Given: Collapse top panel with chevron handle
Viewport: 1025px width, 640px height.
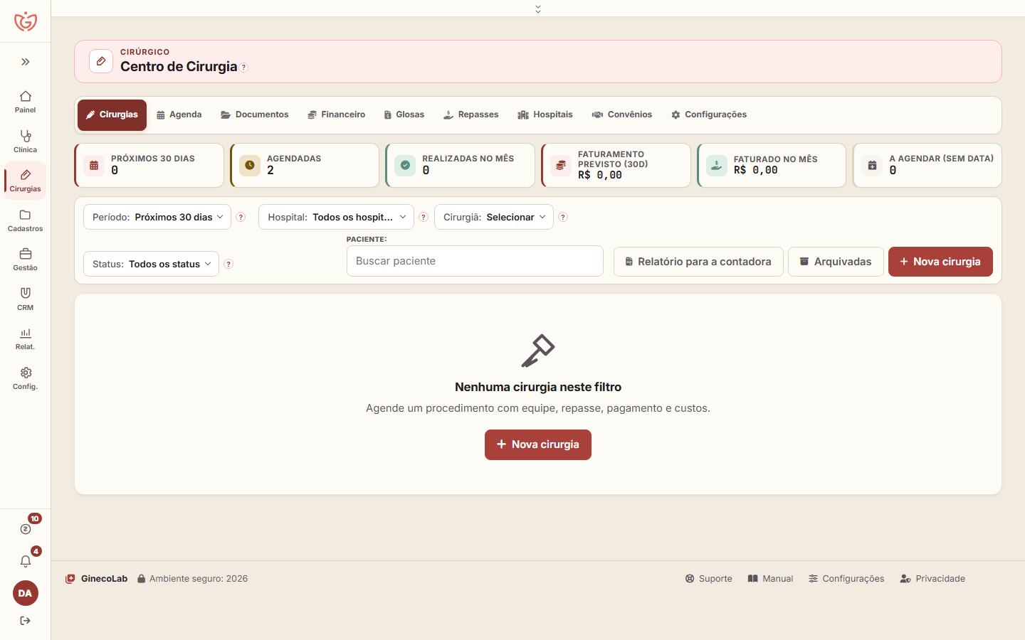Looking at the screenshot, I should point(538,9).
